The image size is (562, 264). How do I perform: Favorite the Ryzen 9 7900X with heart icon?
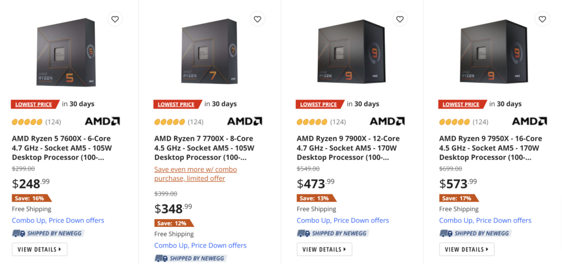[400, 19]
